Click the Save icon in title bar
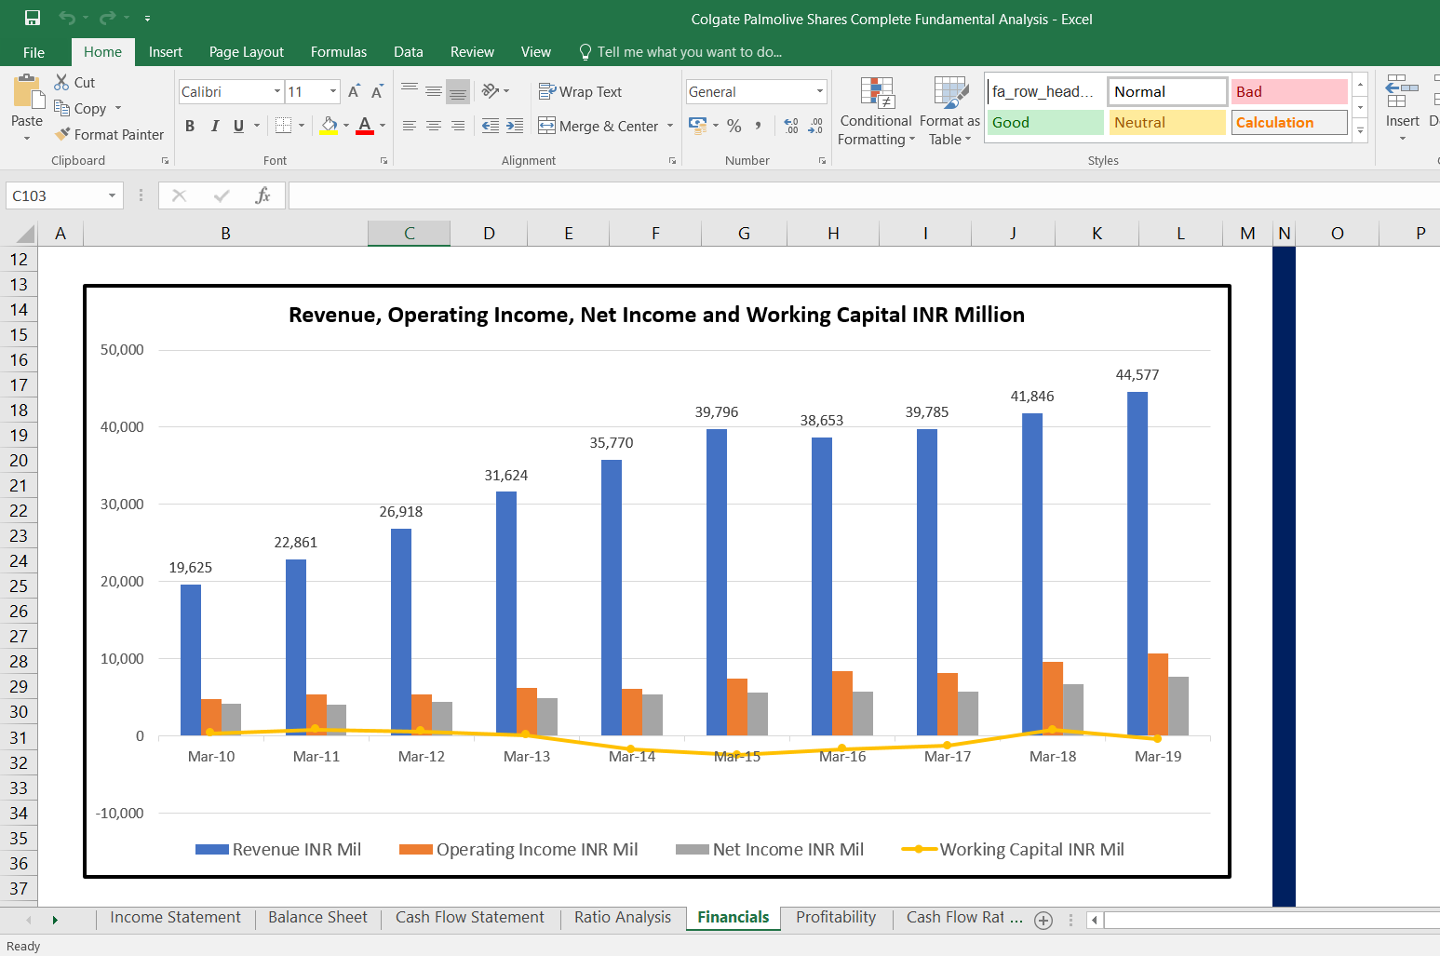1440x956 pixels. [32, 18]
